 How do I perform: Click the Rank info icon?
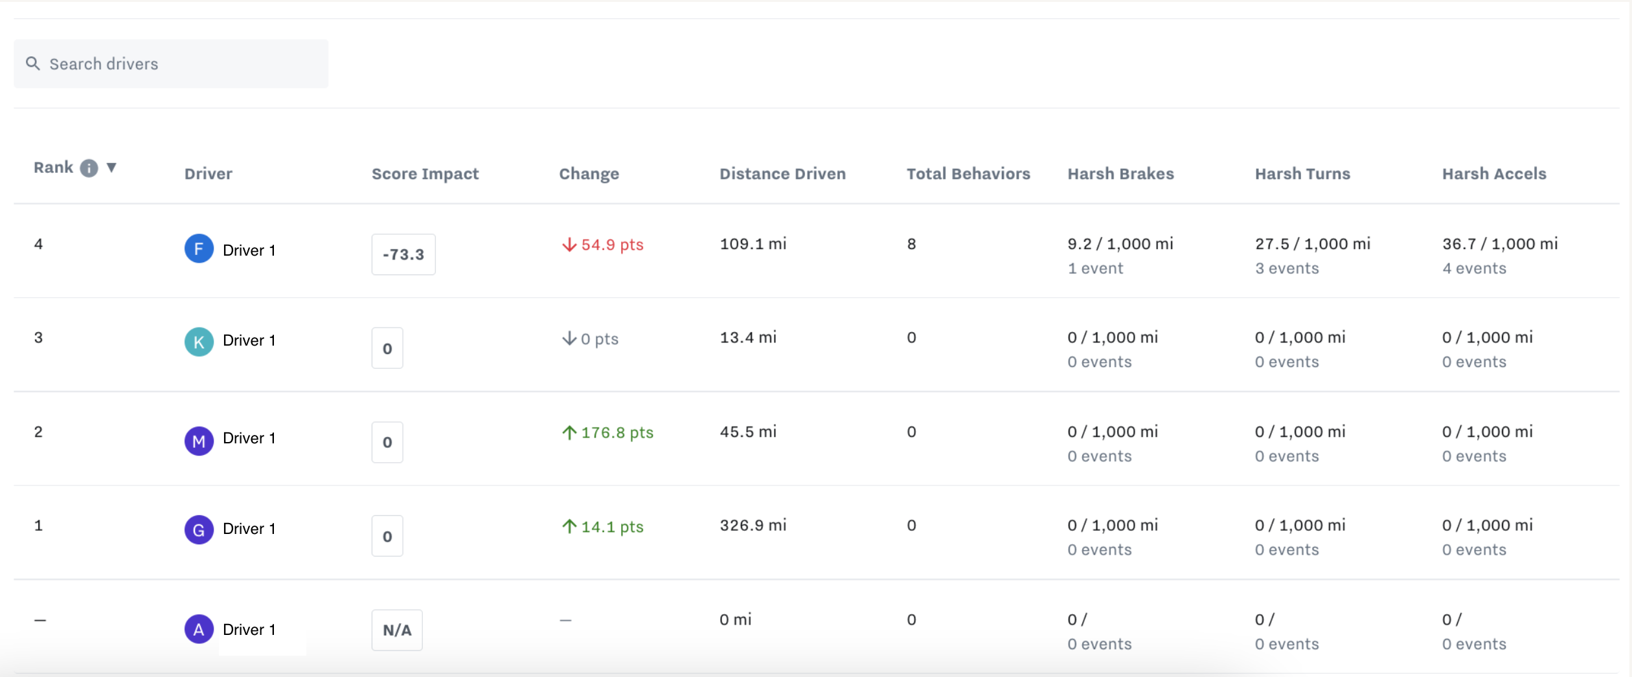click(x=89, y=168)
